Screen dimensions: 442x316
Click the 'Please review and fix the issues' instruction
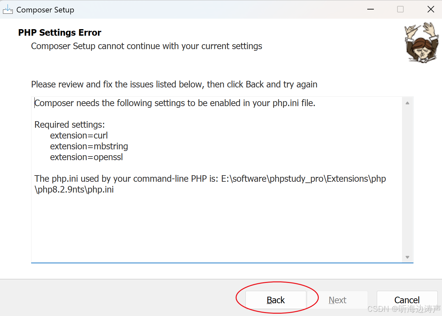pos(174,84)
